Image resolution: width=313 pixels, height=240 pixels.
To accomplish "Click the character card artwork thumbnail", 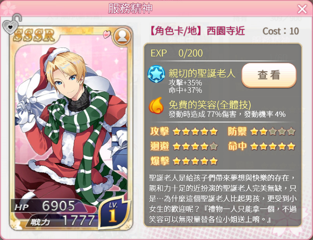I will (71, 128).
